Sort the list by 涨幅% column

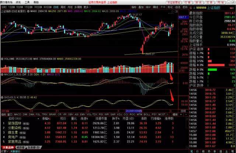46,119
